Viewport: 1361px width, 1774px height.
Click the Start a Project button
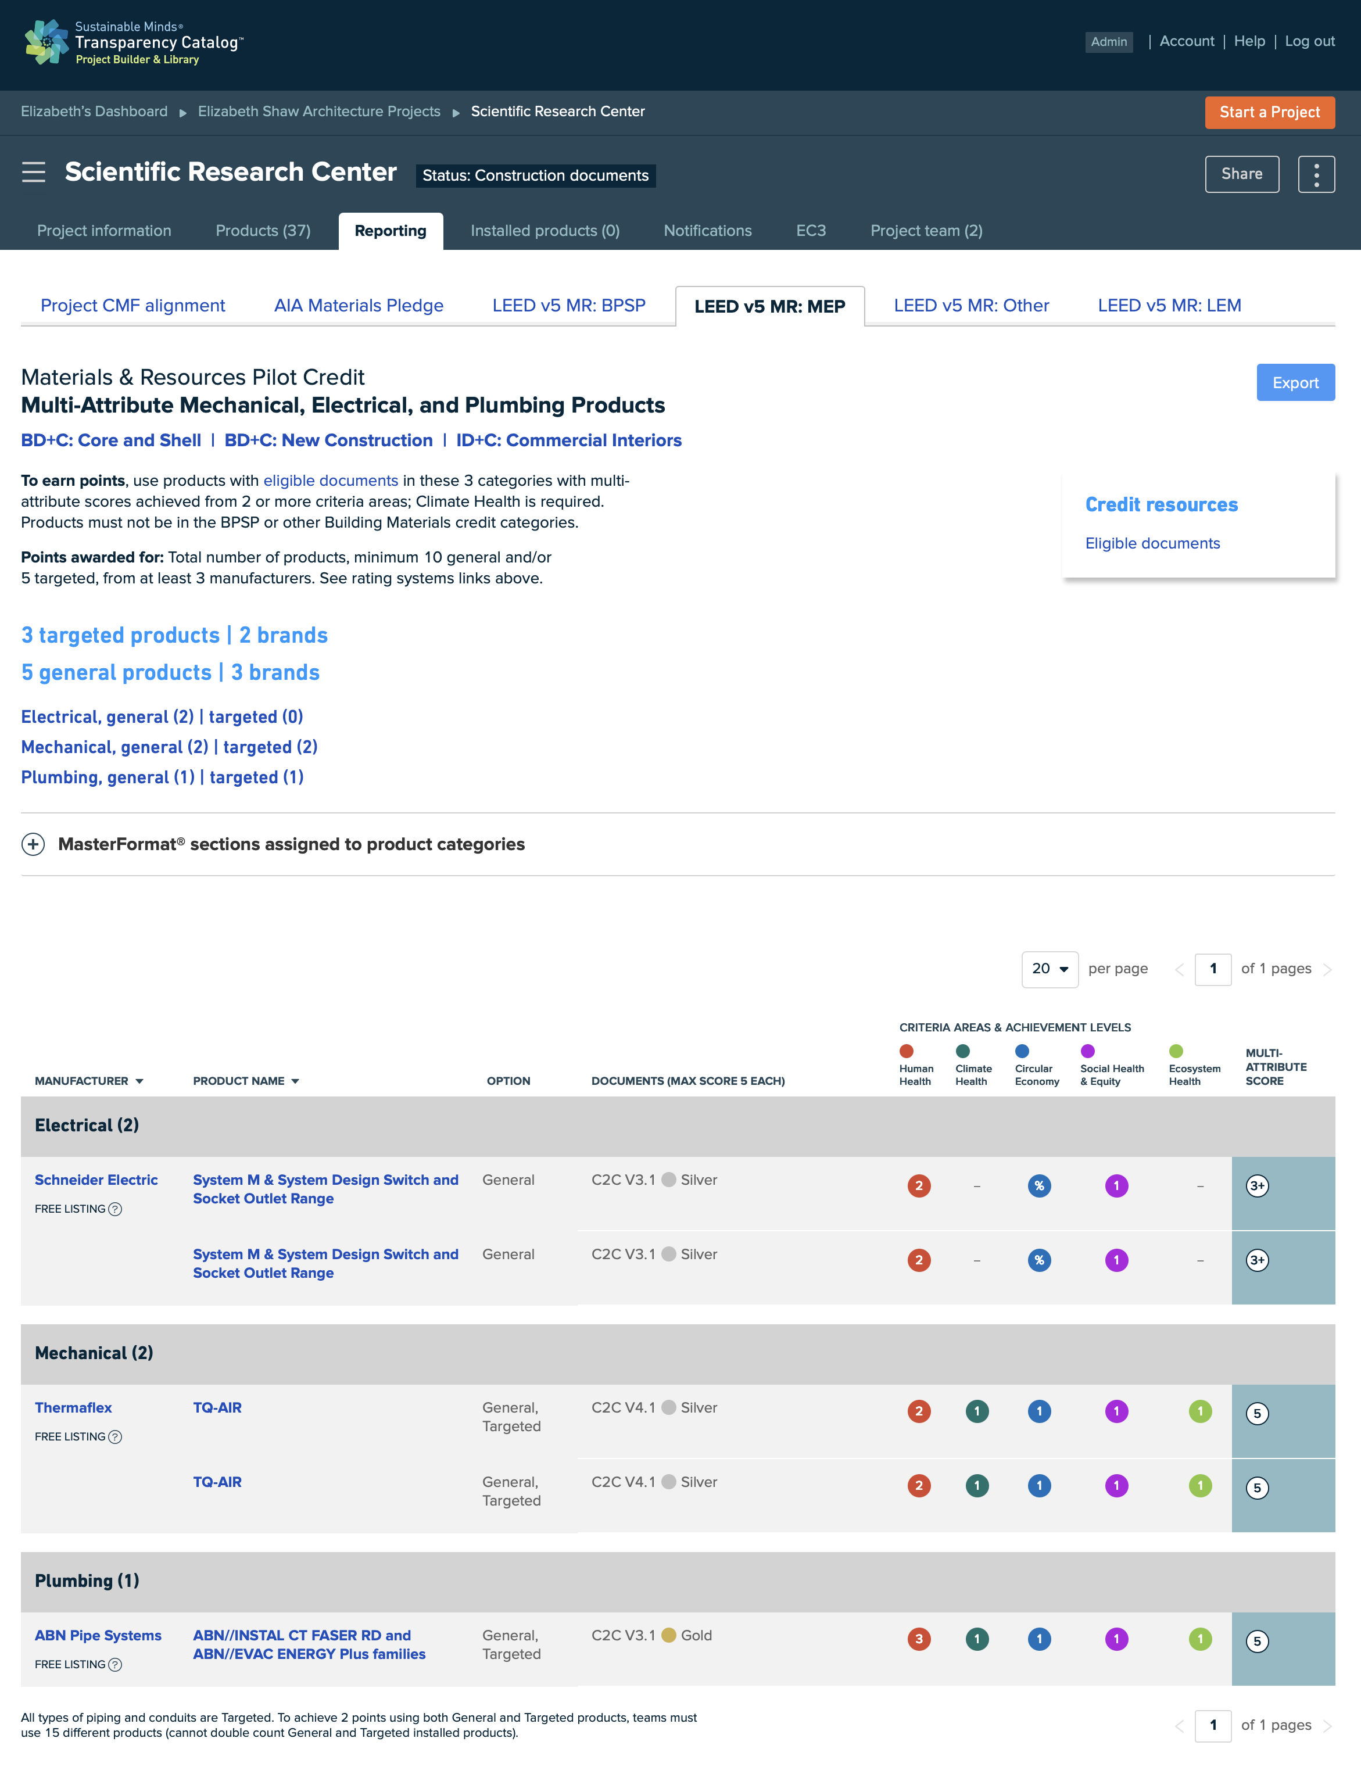point(1269,113)
